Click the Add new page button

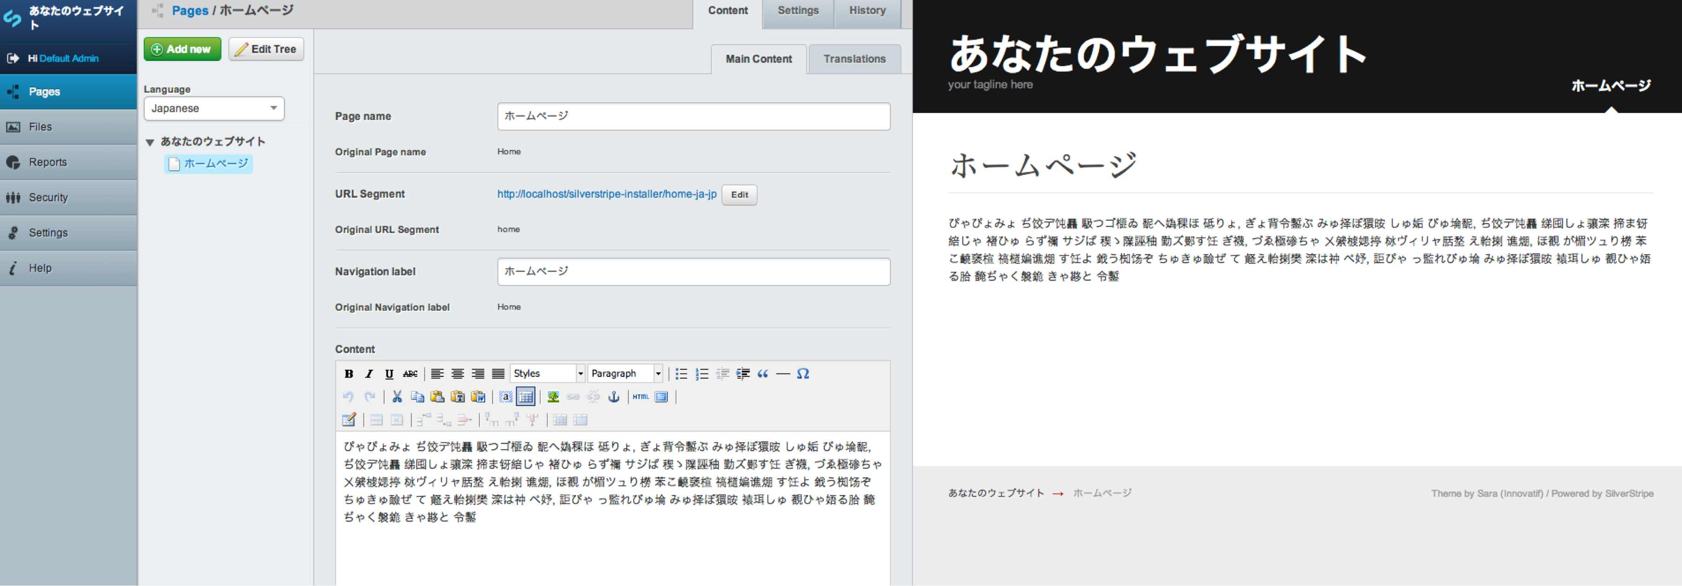click(180, 49)
